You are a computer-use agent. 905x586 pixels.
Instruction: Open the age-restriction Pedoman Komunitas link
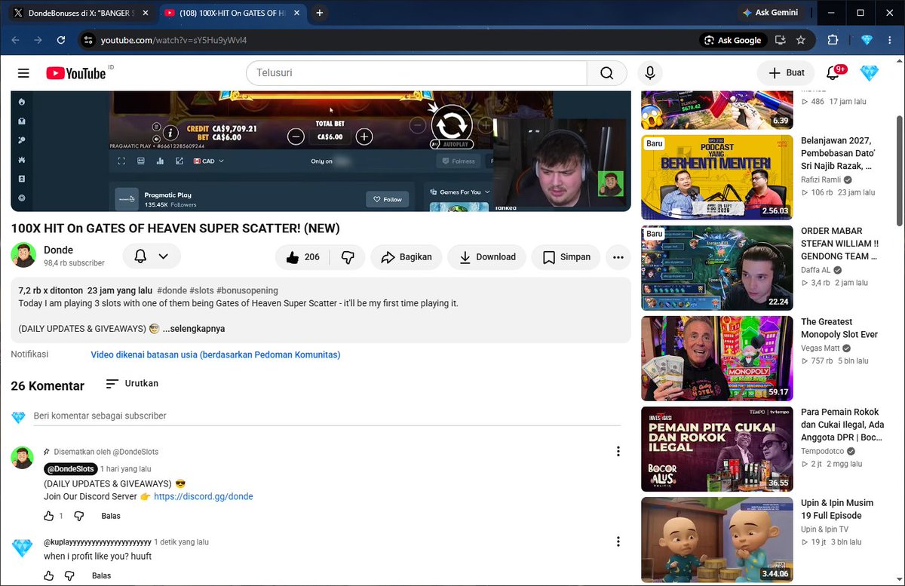[x=216, y=354]
